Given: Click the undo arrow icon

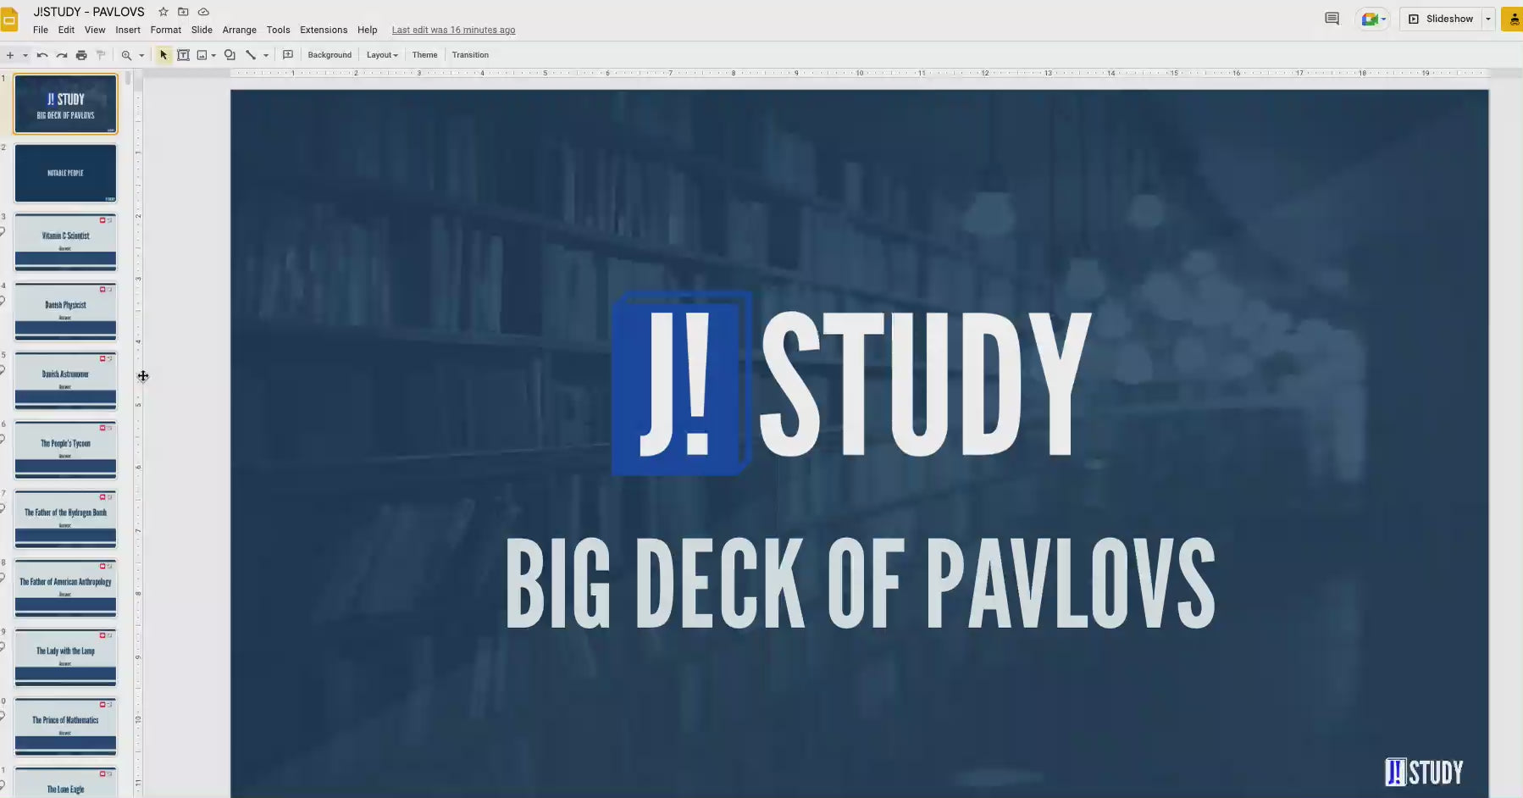Looking at the screenshot, I should point(42,55).
